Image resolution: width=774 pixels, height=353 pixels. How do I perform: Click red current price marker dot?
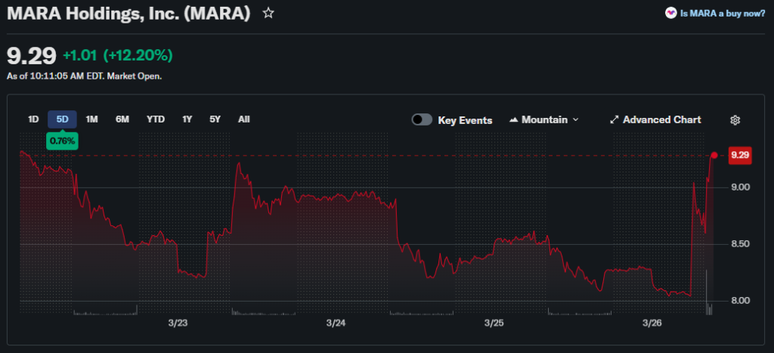714,155
